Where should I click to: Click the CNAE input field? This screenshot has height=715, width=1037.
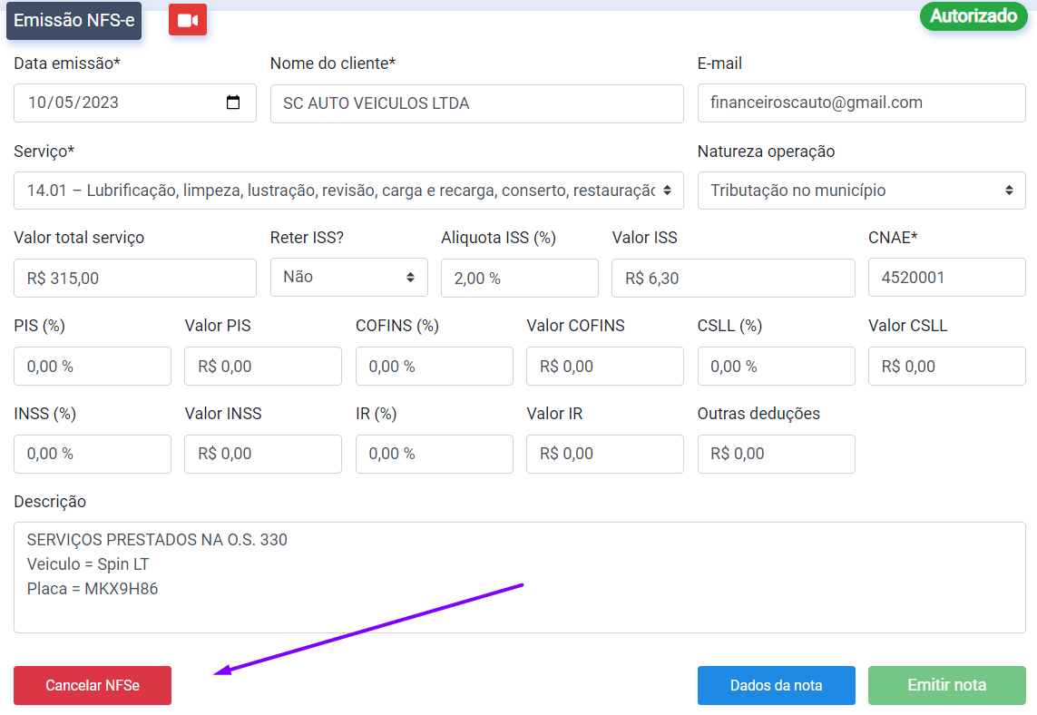[x=946, y=278]
